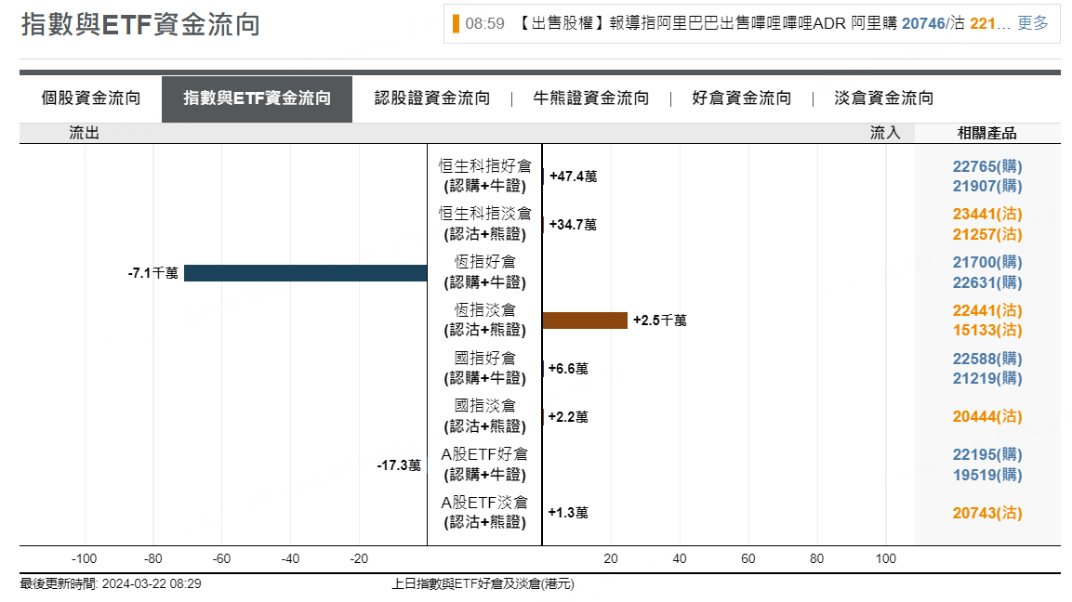Click the 恒生科指好倉 category label
Screen dimensions: 1072x602
484,177
